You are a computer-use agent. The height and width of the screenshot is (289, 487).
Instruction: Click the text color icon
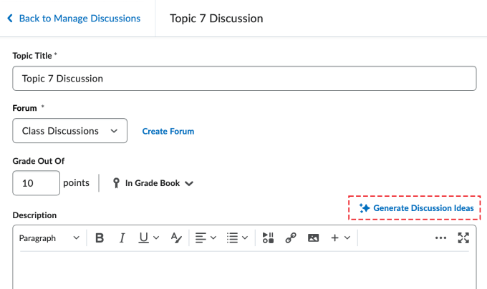(176, 238)
